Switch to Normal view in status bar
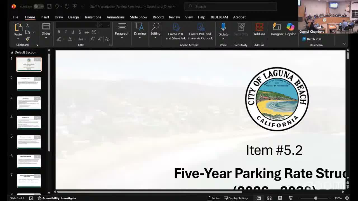Screen dimensions: 358x201 coord(259,198)
